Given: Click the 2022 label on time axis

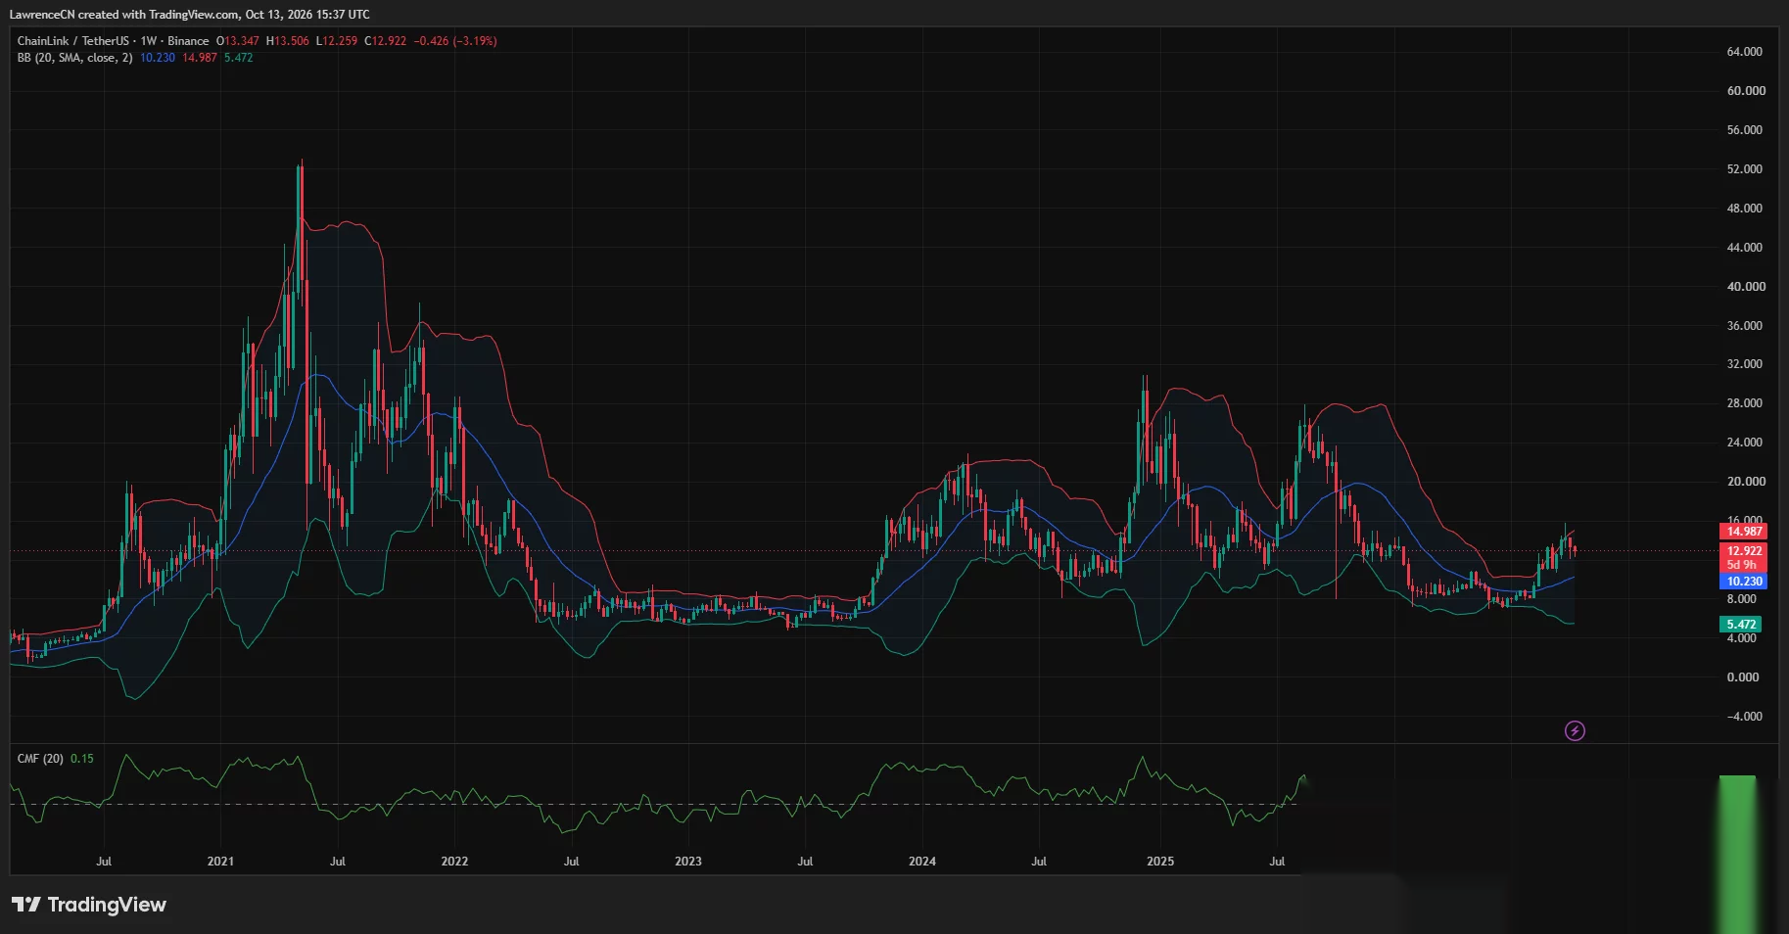Looking at the screenshot, I should [x=454, y=862].
